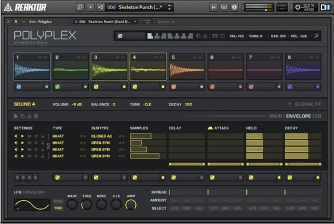334x224 pixels.
Task: Switch to the ENVELOPE tab
Action: coord(298,116)
